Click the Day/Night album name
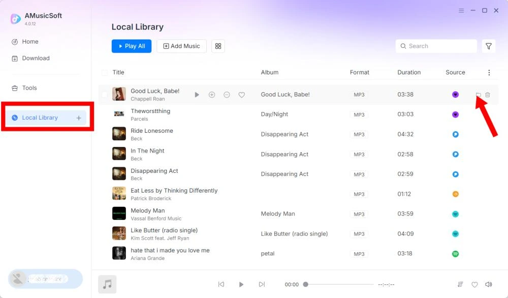This screenshot has height=298, width=508. [x=274, y=115]
